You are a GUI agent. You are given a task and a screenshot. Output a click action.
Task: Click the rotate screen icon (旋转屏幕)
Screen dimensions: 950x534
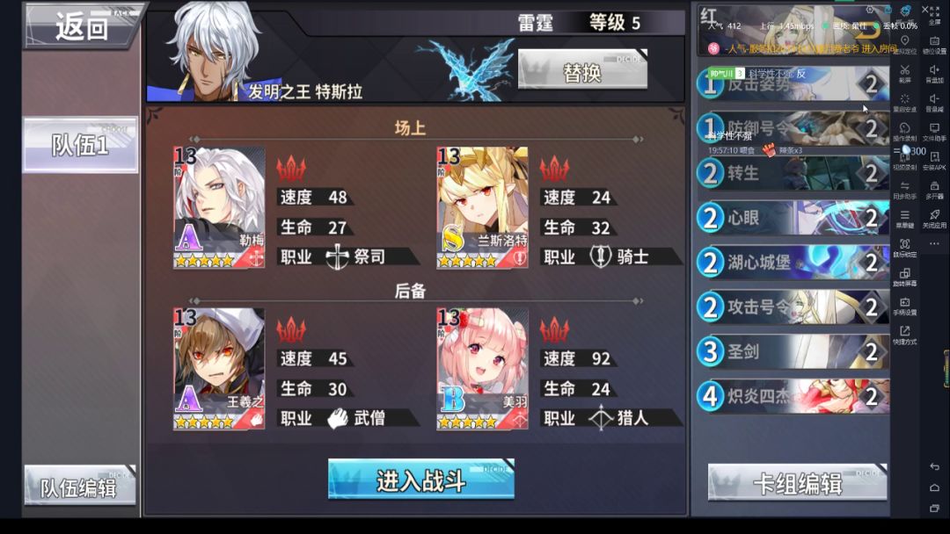point(904,277)
